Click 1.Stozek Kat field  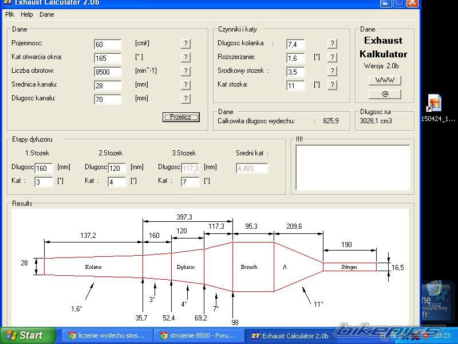tap(44, 182)
